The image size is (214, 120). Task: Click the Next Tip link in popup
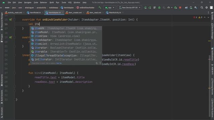click(59, 63)
